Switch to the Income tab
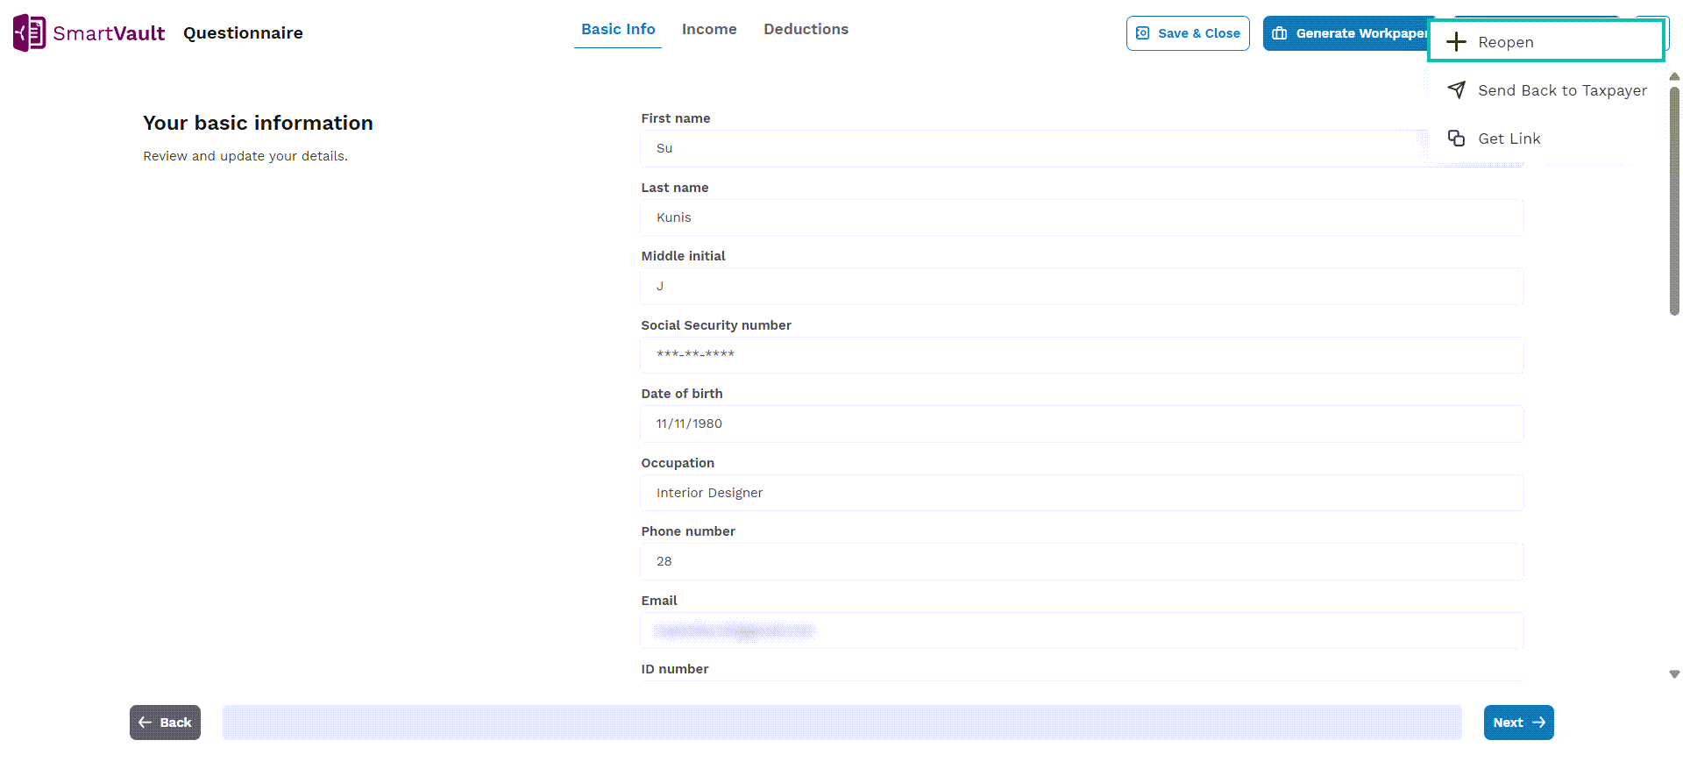Image resolution: width=1683 pixels, height=762 pixels. coord(709,30)
